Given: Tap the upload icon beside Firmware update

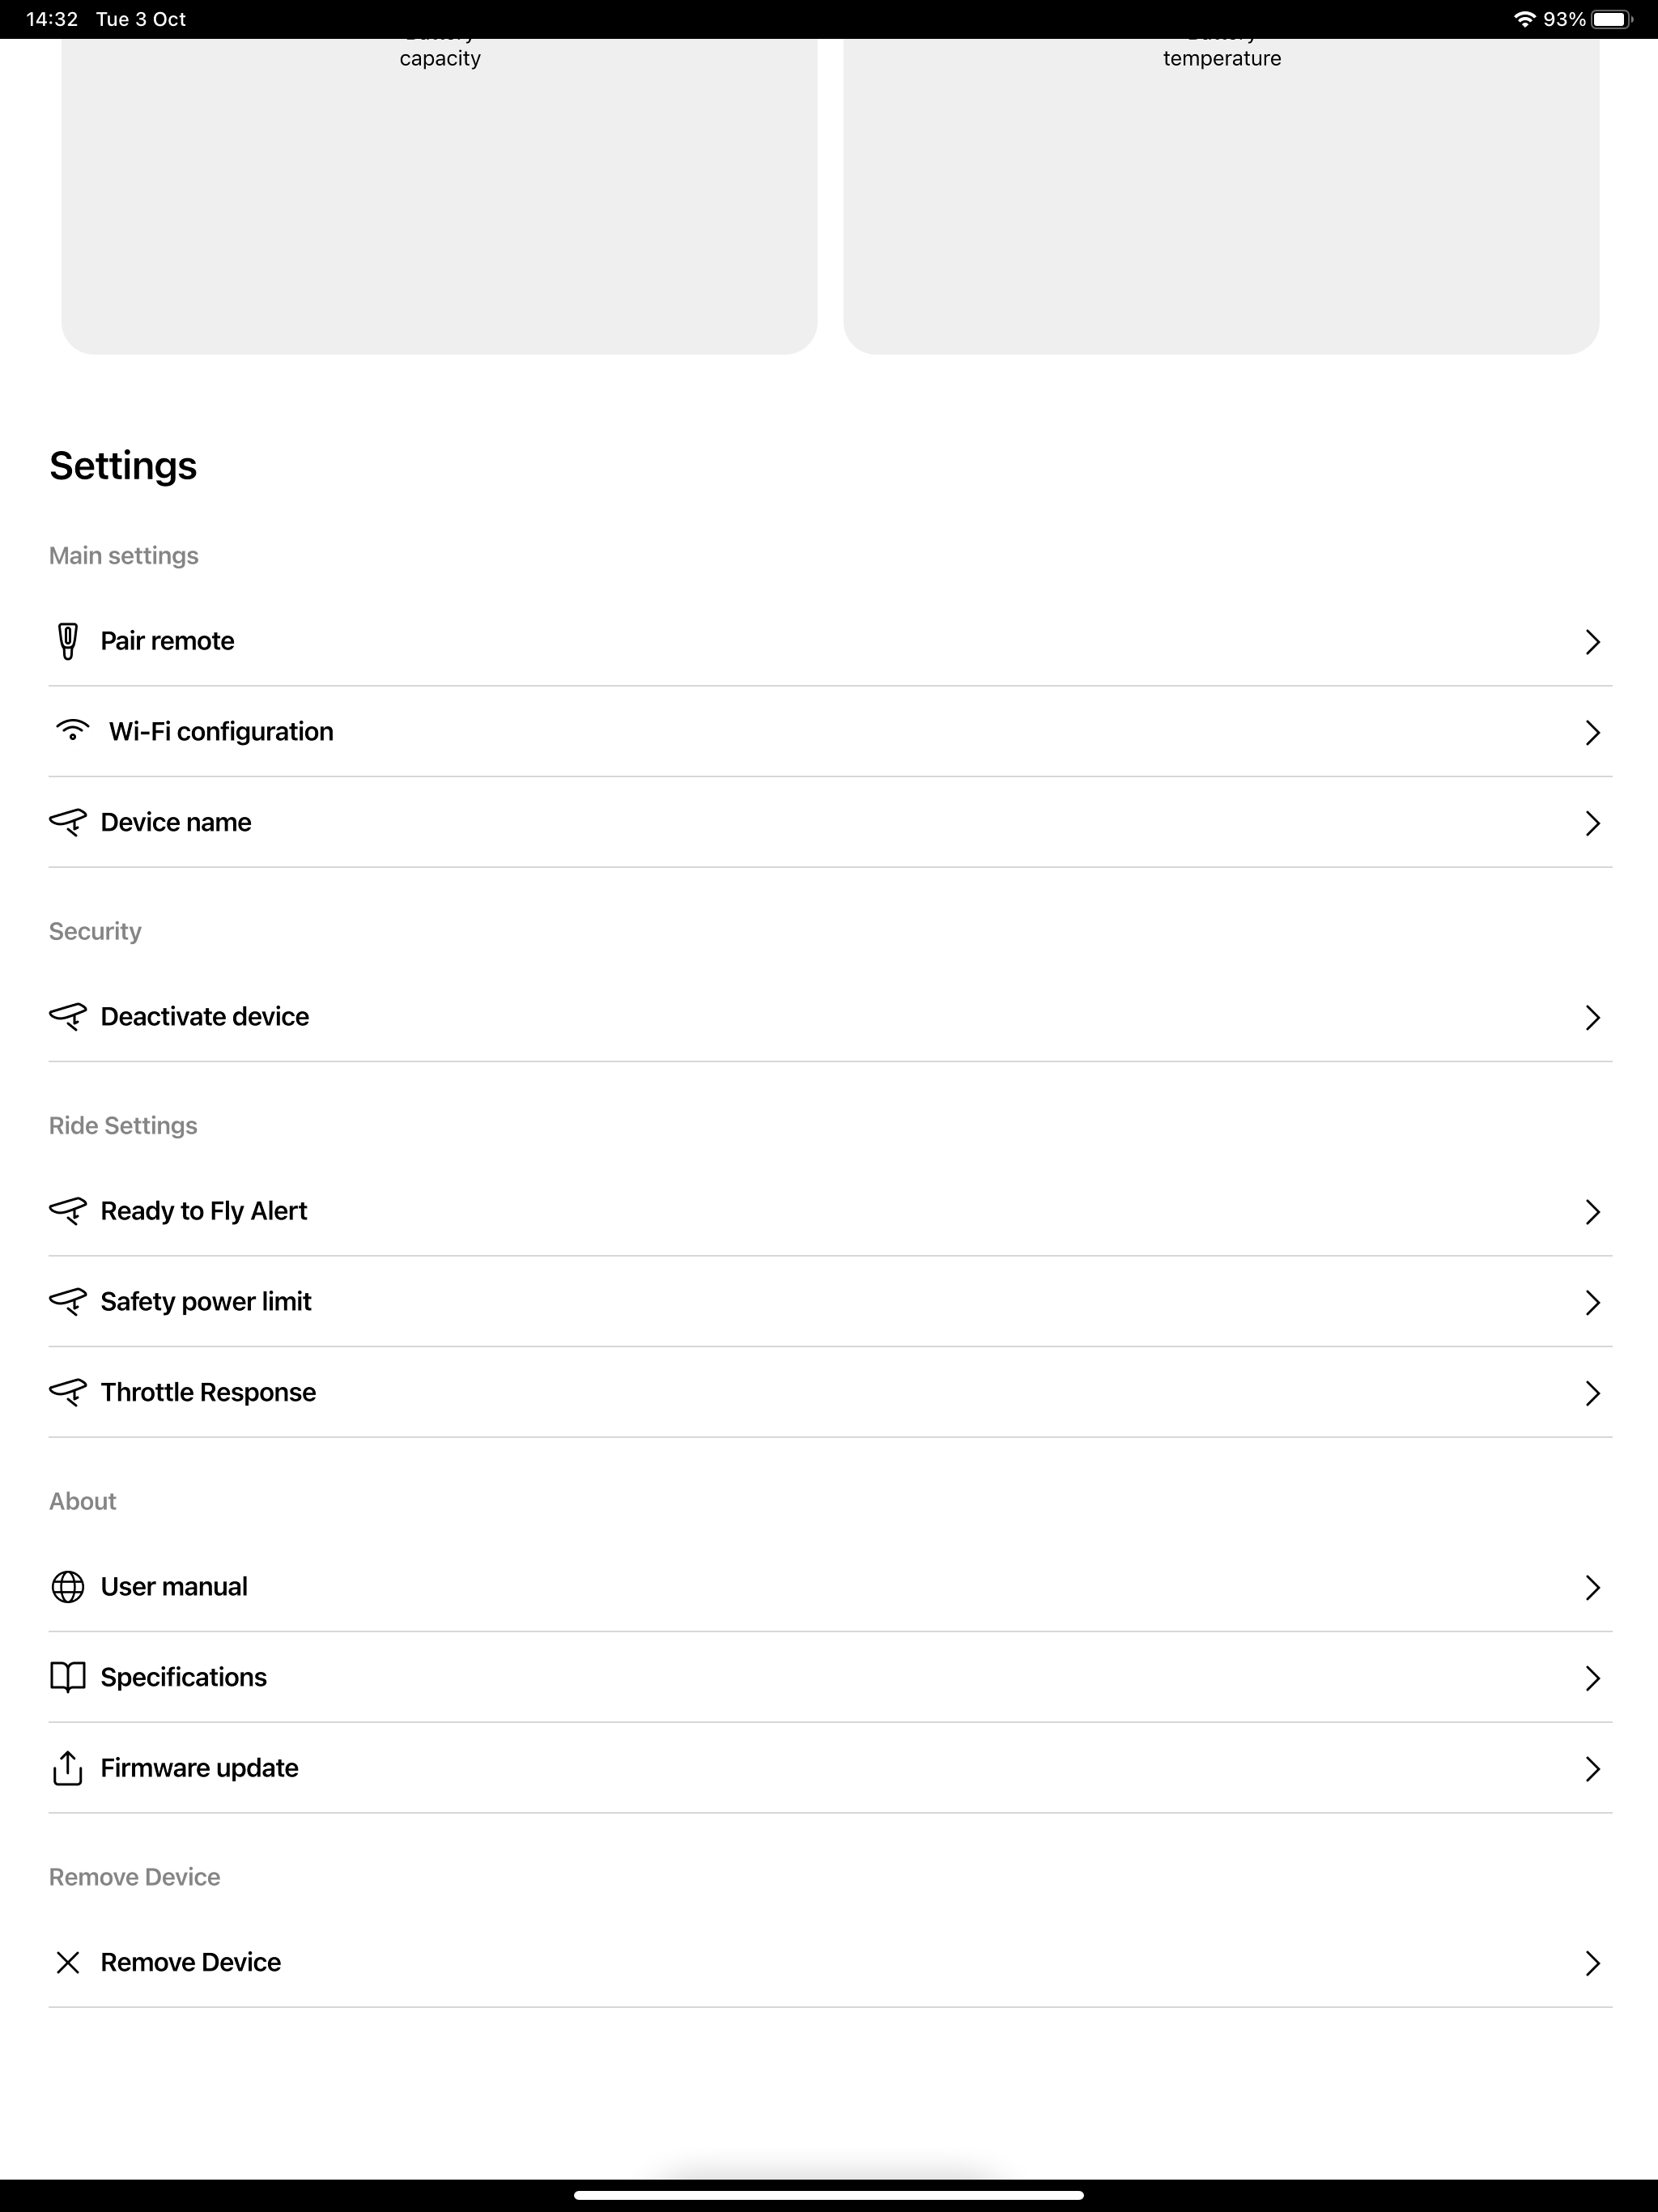Looking at the screenshot, I should point(67,1767).
